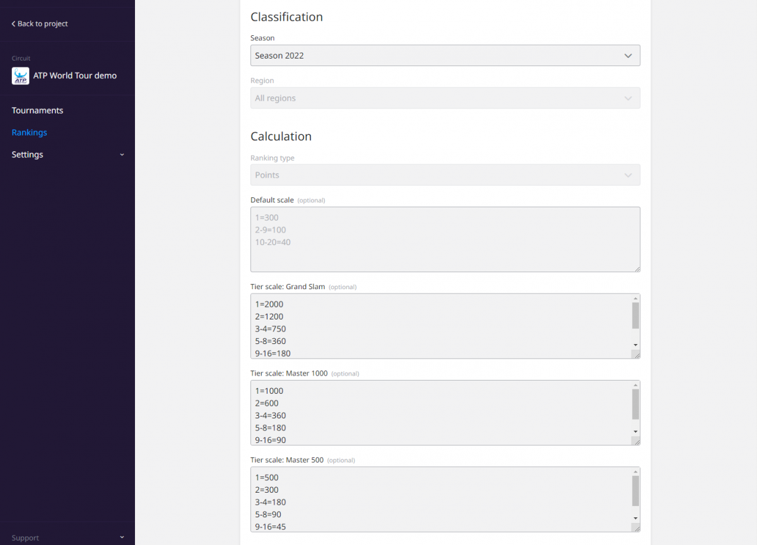Viewport: 757px width, 545px height.
Task: Expand the Support section chevron
Action: 122,537
